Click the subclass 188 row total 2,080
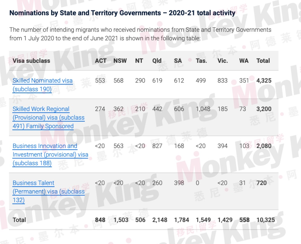The image size is (301, 244). point(264,146)
